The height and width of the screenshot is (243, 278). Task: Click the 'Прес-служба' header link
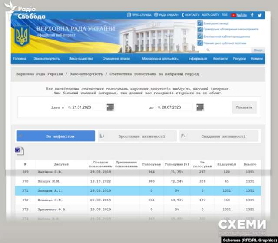[139, 15]
